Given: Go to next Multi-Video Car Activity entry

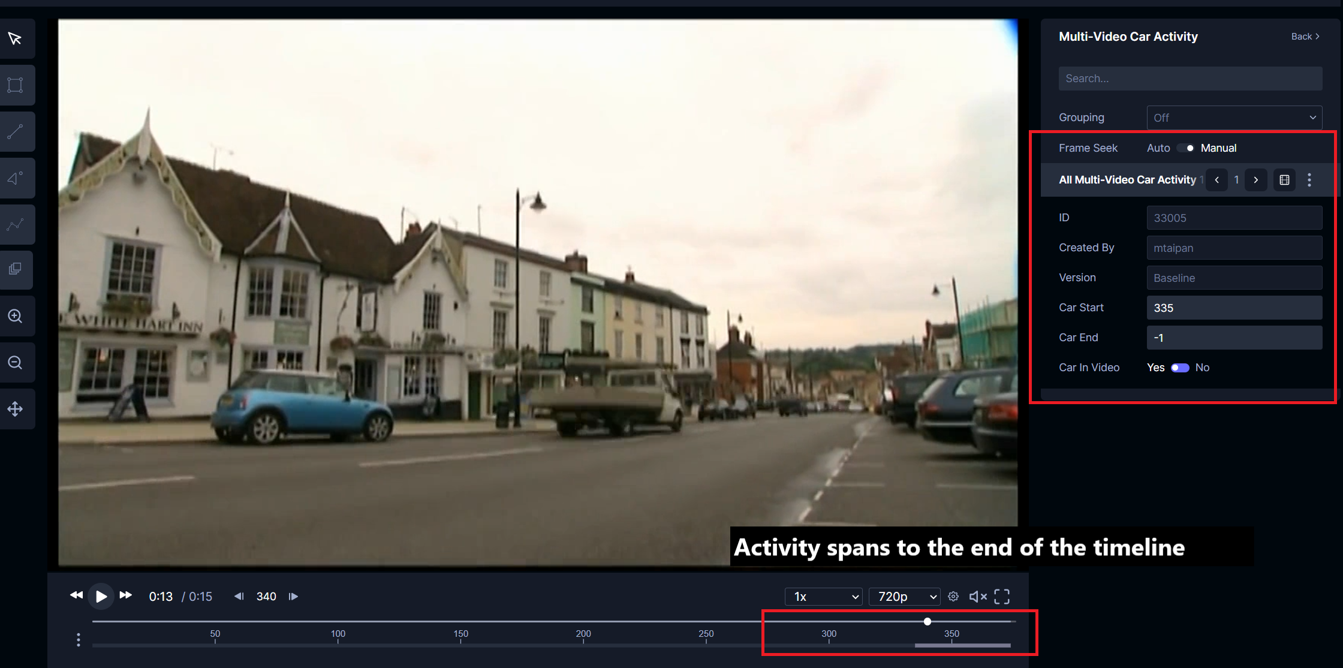Looking at the screenshot, I should point(1255,180).
